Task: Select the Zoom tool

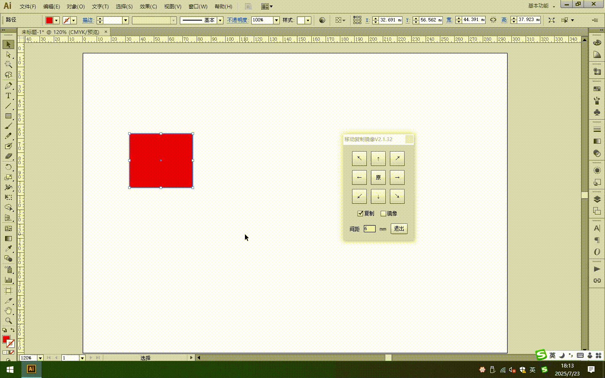Action: coord(8,321)
